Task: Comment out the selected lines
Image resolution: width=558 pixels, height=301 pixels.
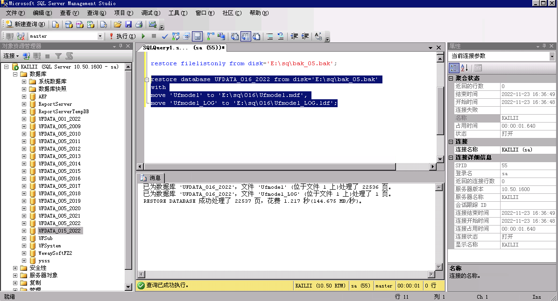Action: coord(270,36)
